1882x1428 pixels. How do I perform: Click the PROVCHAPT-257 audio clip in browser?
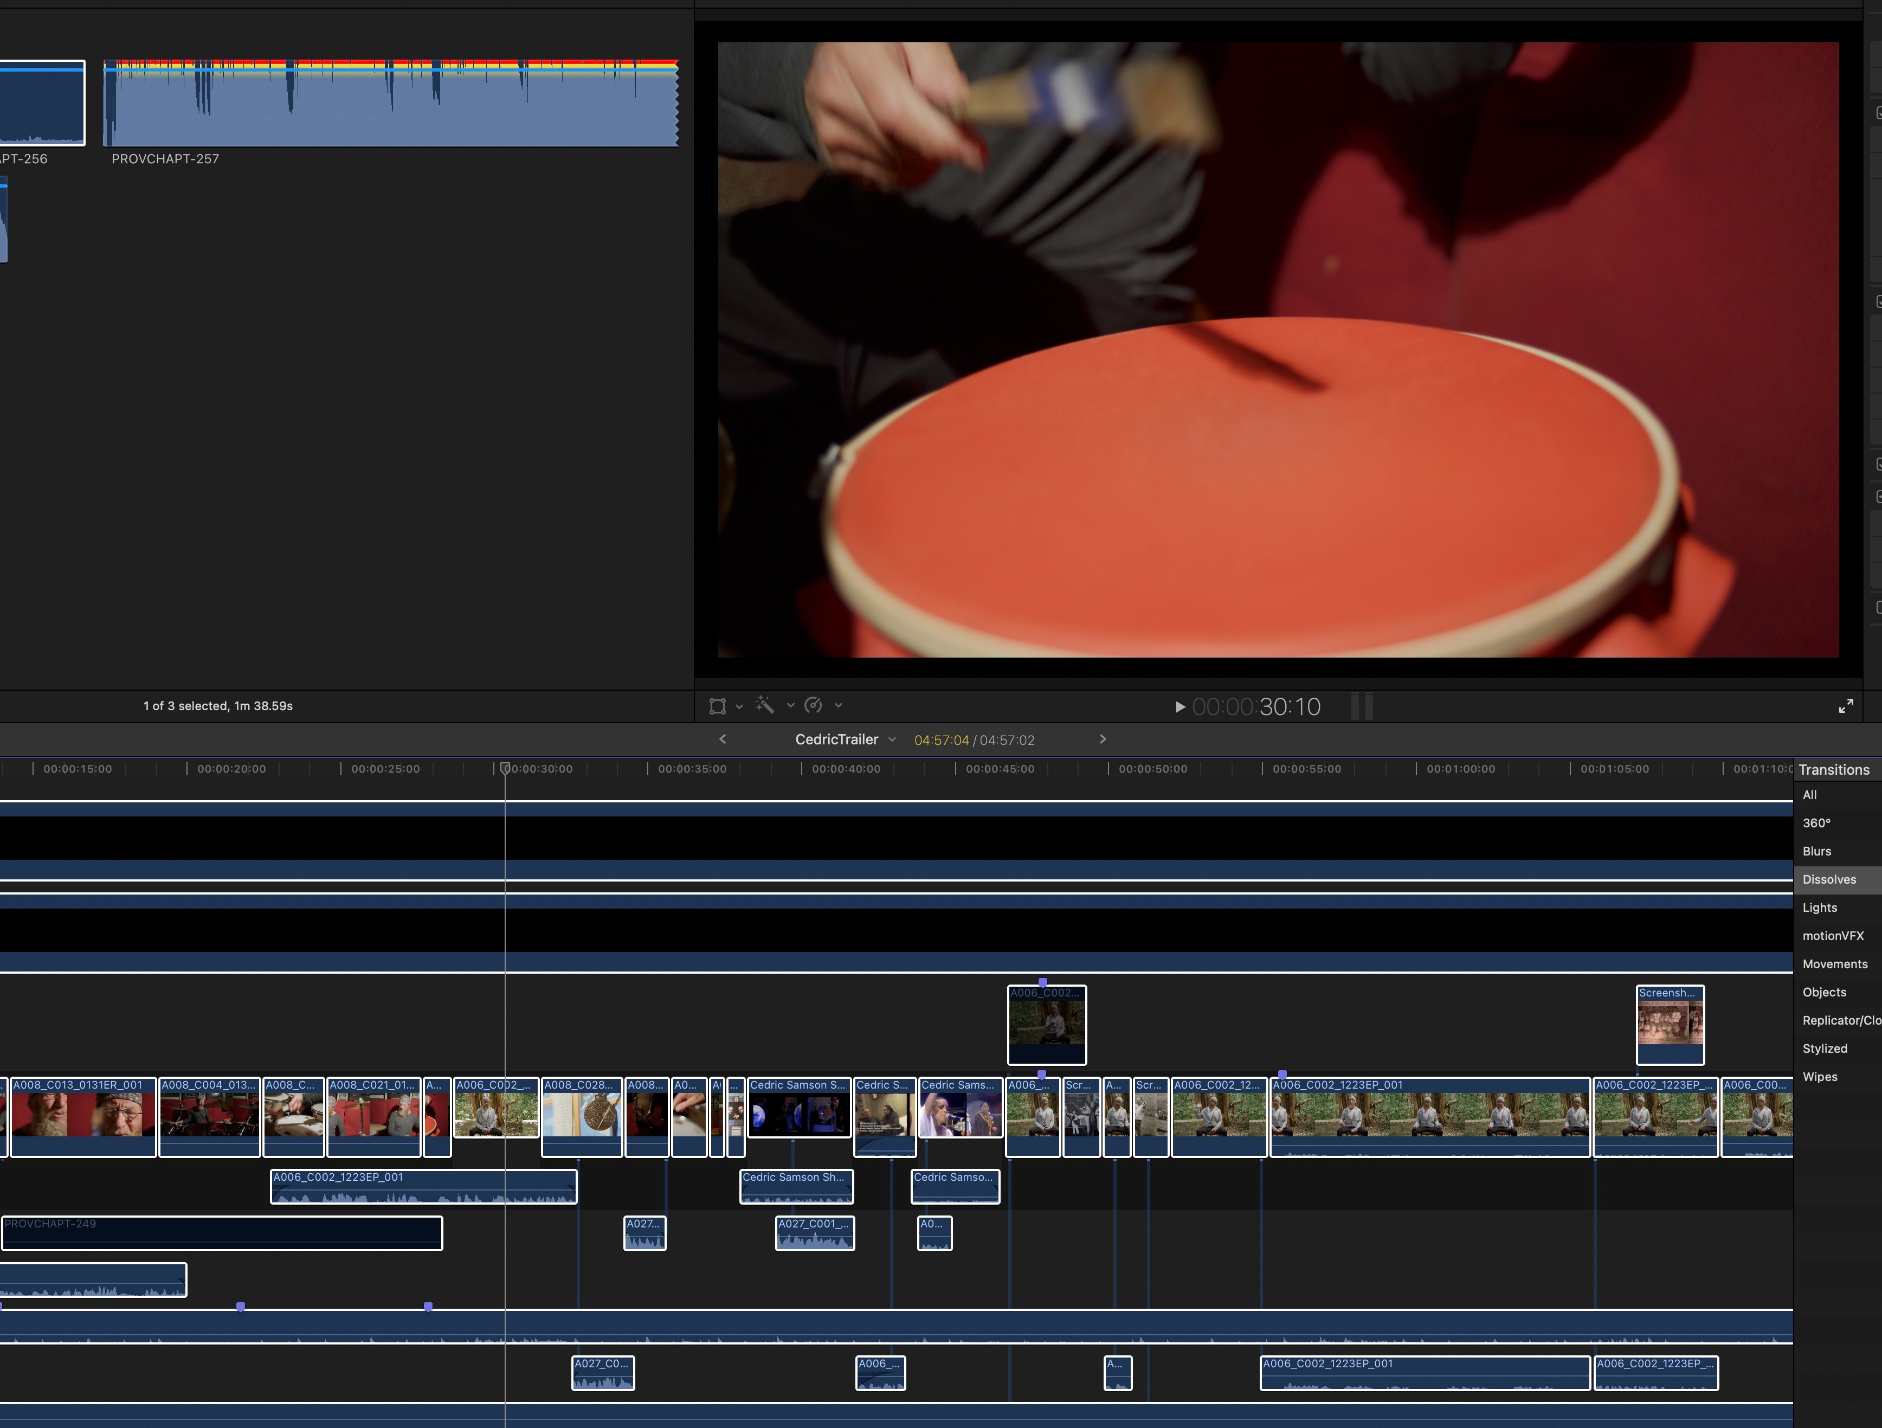click(390, 104)
